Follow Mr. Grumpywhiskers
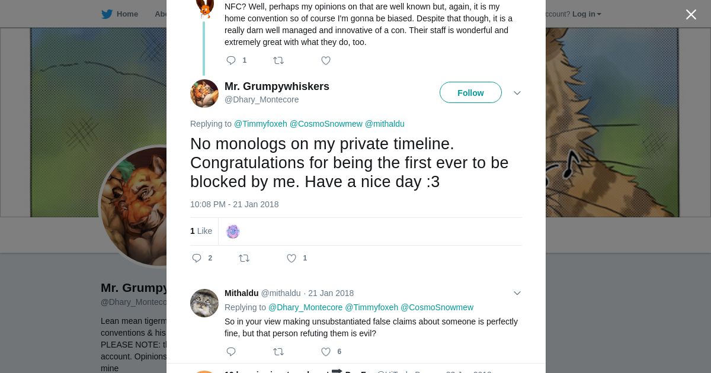This screenshot has width=711, height=373. [x=470, y=93]
